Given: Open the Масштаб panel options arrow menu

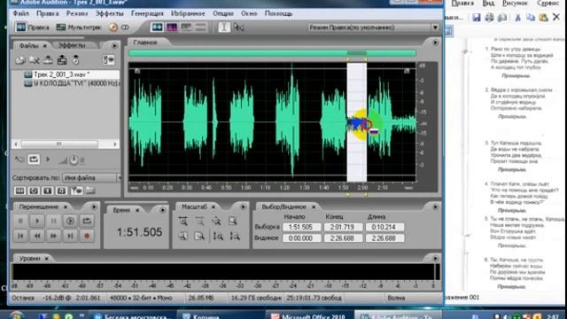Looking at the screenshot, I should click(243, 206).
